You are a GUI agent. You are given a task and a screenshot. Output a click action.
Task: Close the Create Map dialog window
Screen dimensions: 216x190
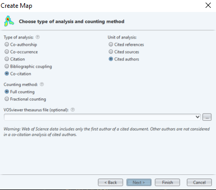tap(208, 5)
